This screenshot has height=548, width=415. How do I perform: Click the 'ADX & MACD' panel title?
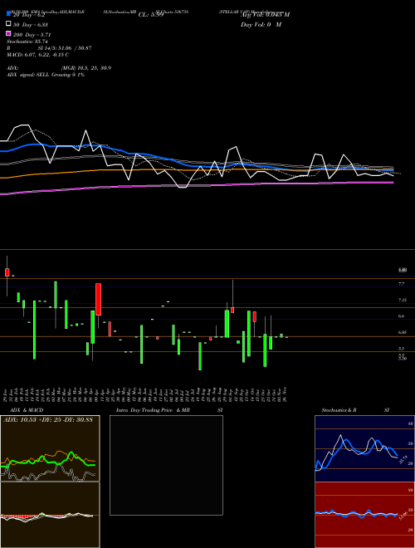27,410
